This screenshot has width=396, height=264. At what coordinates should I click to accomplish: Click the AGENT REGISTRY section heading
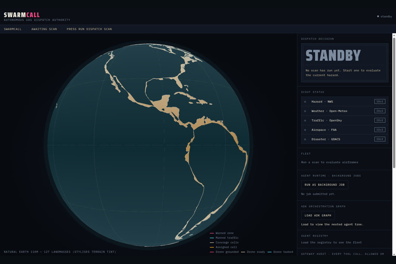(314, 235)
